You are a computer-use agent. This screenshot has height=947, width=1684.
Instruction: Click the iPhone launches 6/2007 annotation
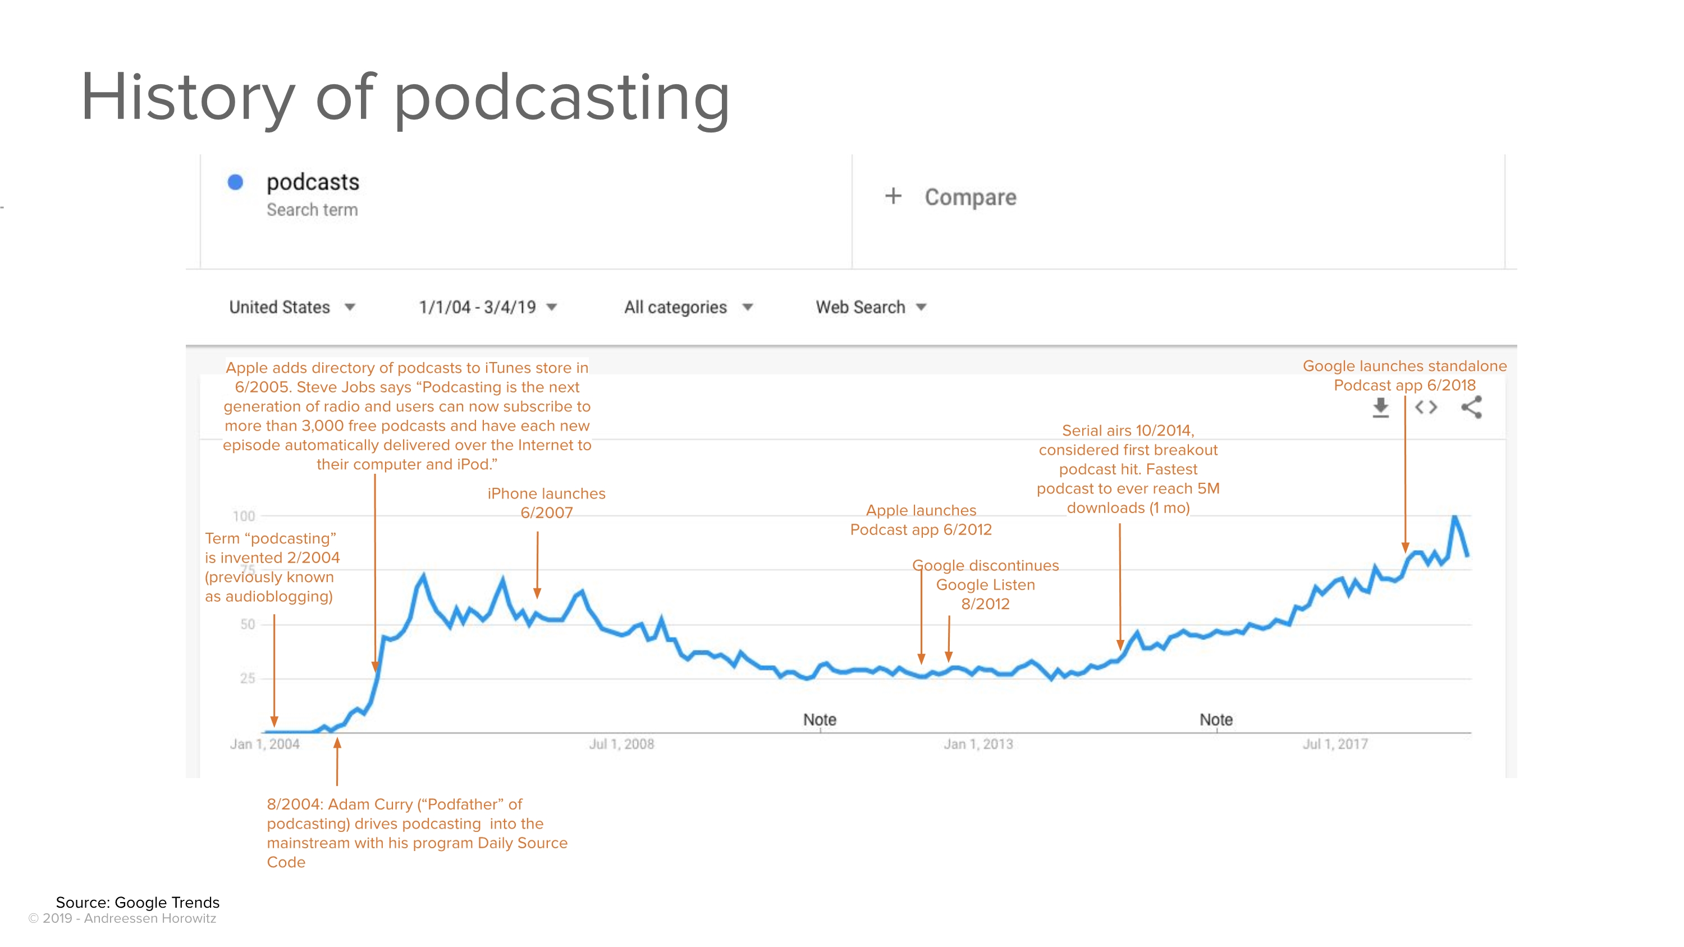pos(547,503)
